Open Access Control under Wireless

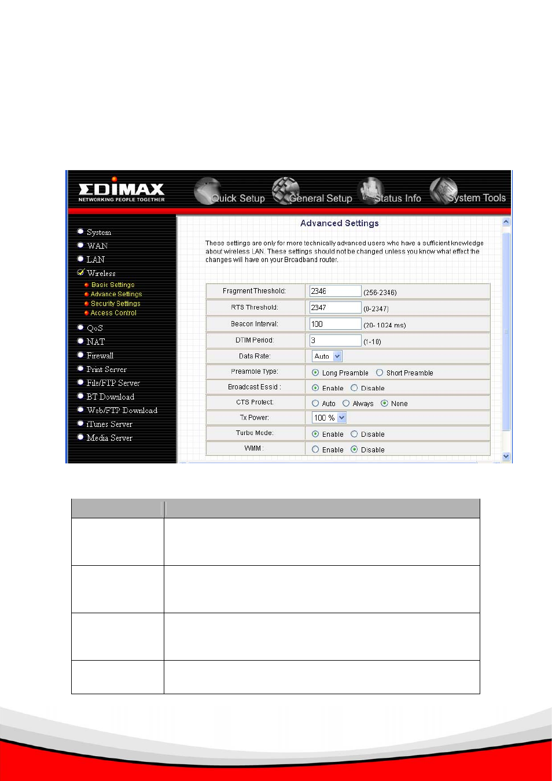pyautogui.click(x=113, y=312)
